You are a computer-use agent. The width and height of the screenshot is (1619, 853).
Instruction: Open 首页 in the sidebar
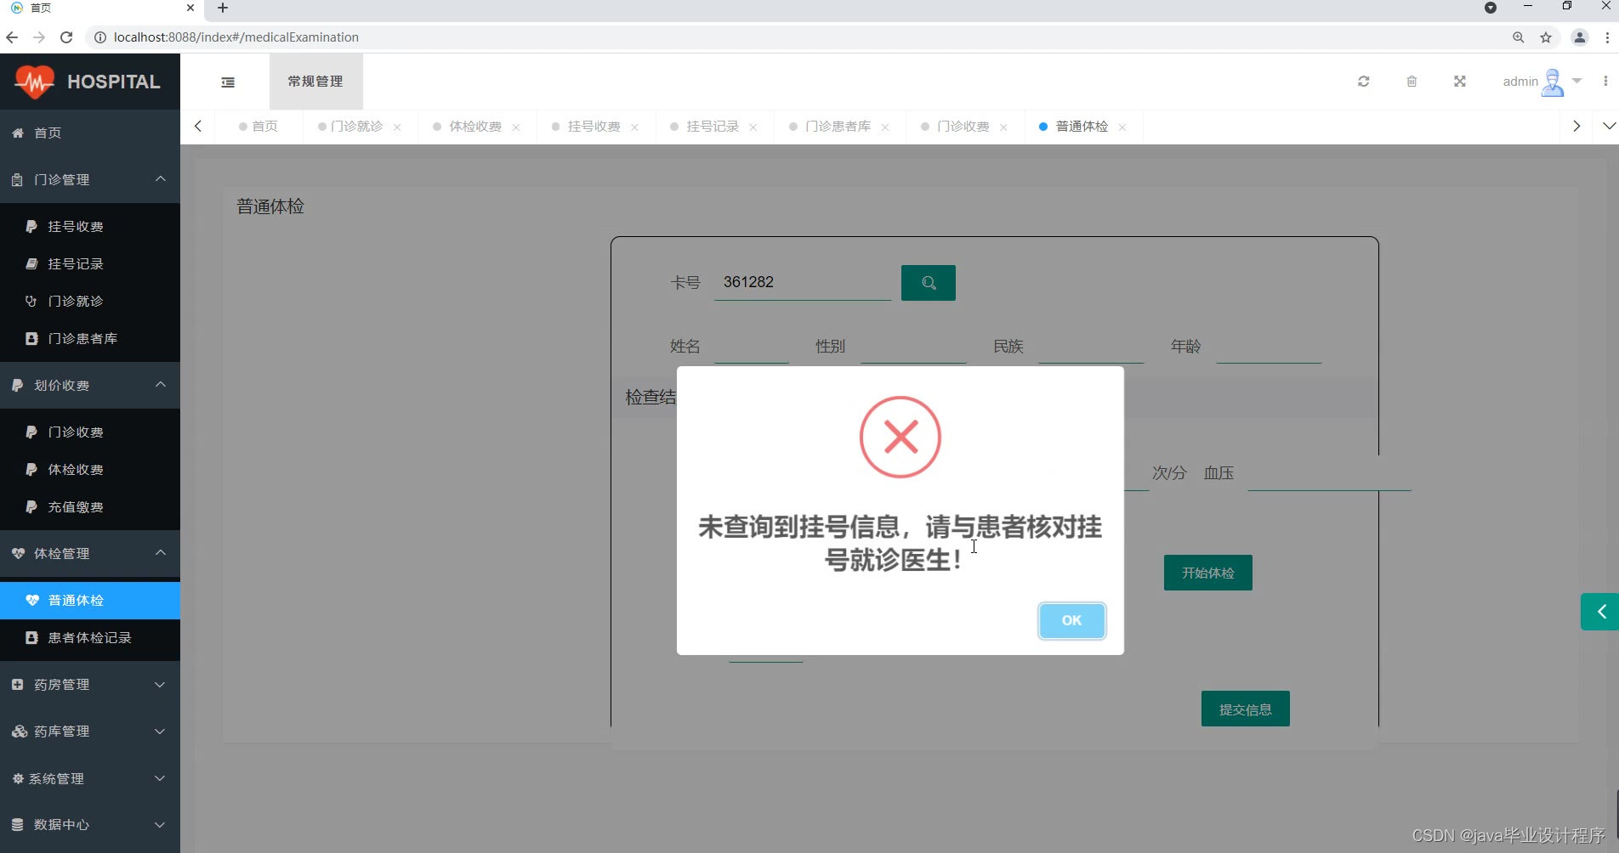(90, 133)
